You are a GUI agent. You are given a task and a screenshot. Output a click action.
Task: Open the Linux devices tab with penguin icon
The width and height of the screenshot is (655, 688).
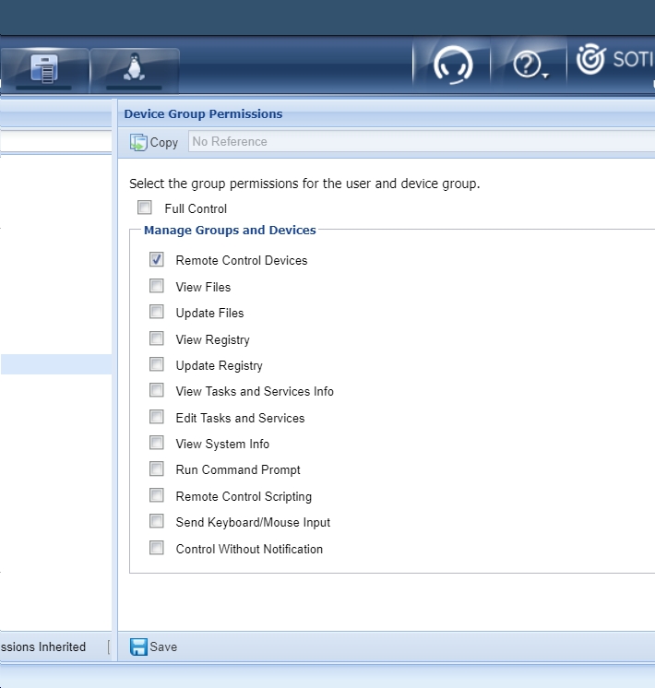pyautogui.click(x=135, y=68)
